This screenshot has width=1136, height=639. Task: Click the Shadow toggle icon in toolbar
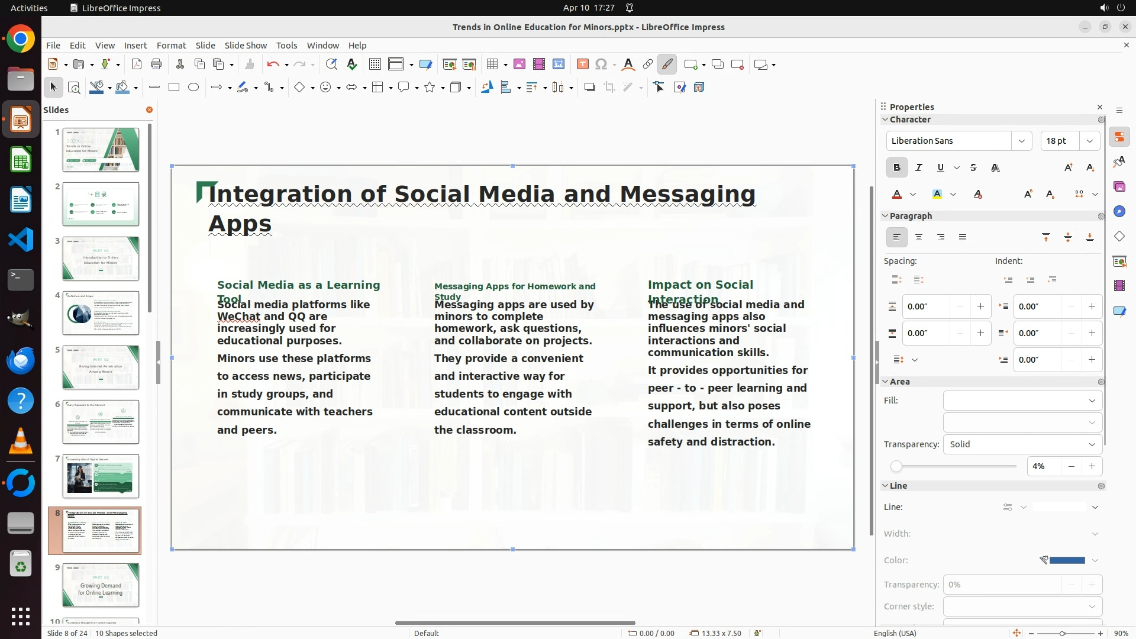pos(589,88)
